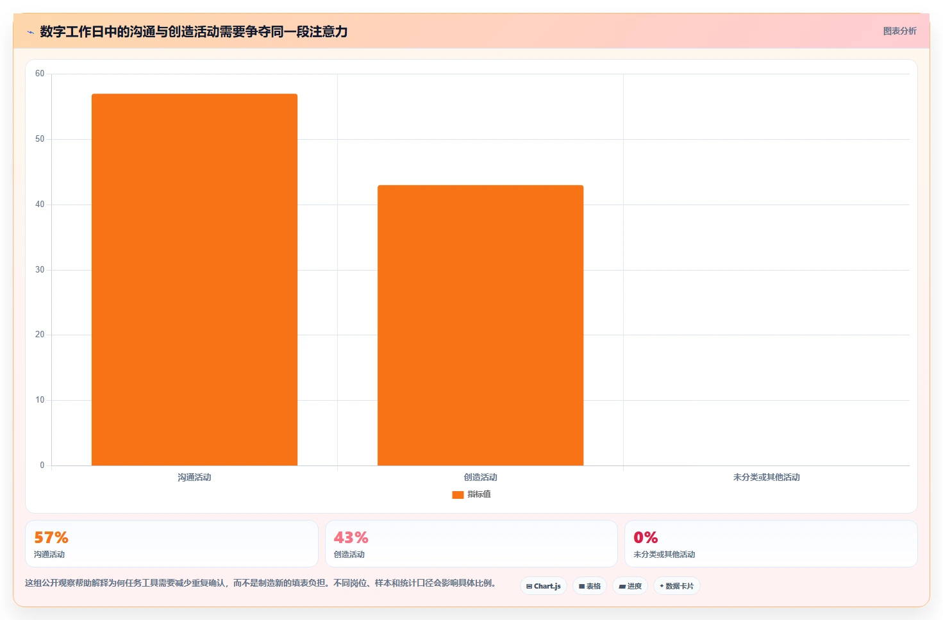Click the Chart.js tag pill
This screenshot has height=620, width=943.
pos(544,586)
